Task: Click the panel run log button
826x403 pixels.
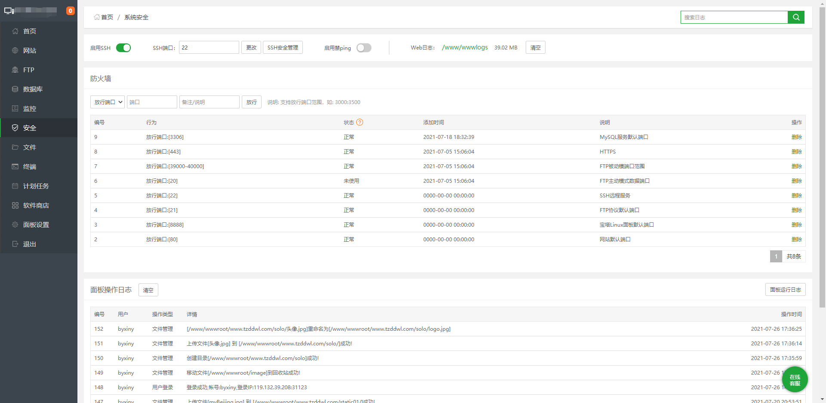Action: click(x=785, y=289)
